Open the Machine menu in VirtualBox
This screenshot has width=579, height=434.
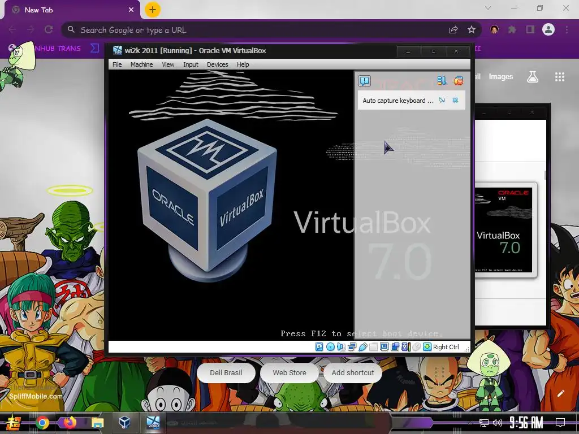tap(141, 64)
